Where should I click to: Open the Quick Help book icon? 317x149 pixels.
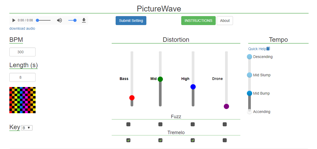(268, 49)
